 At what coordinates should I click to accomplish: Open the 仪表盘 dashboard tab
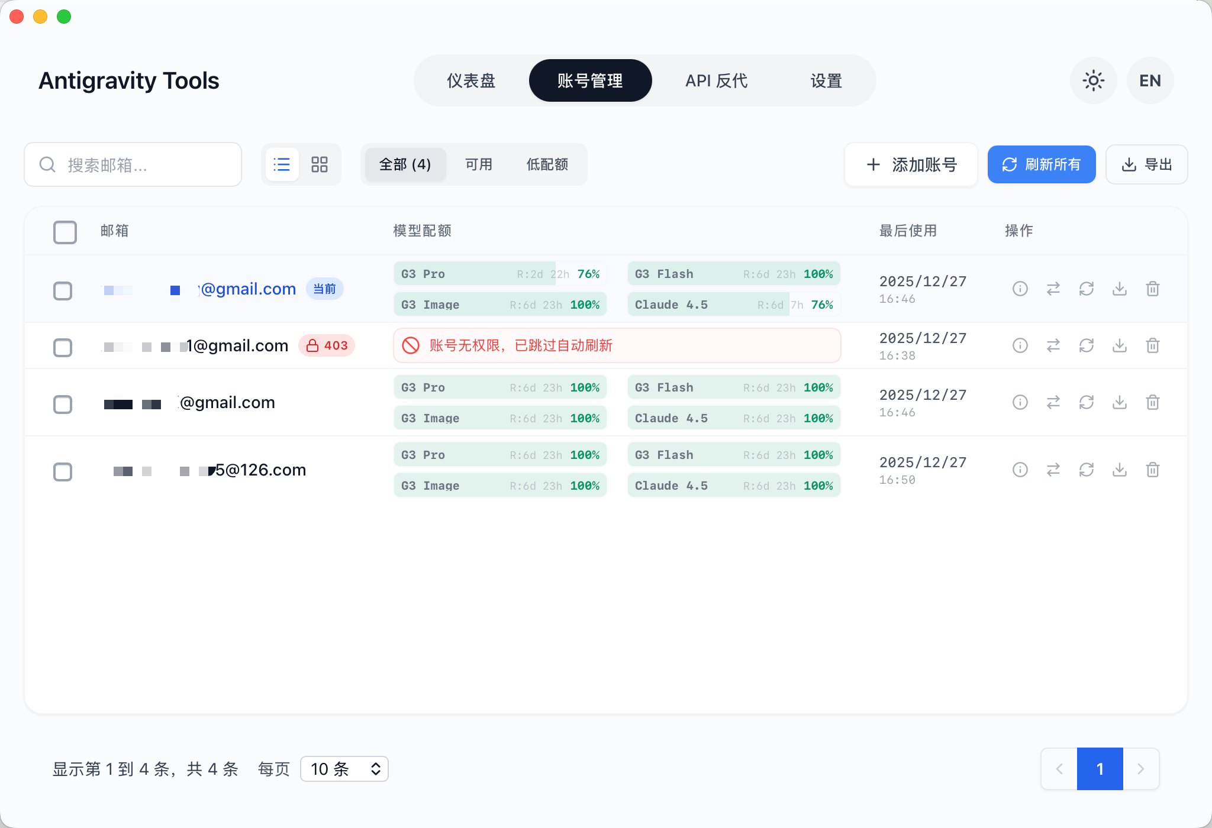471,80
